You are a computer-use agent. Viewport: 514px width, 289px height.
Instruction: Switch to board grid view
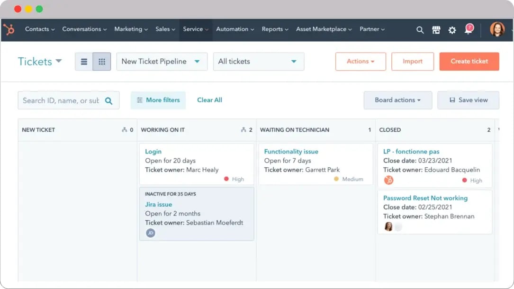pyautogui.click(x=102, y=62)
